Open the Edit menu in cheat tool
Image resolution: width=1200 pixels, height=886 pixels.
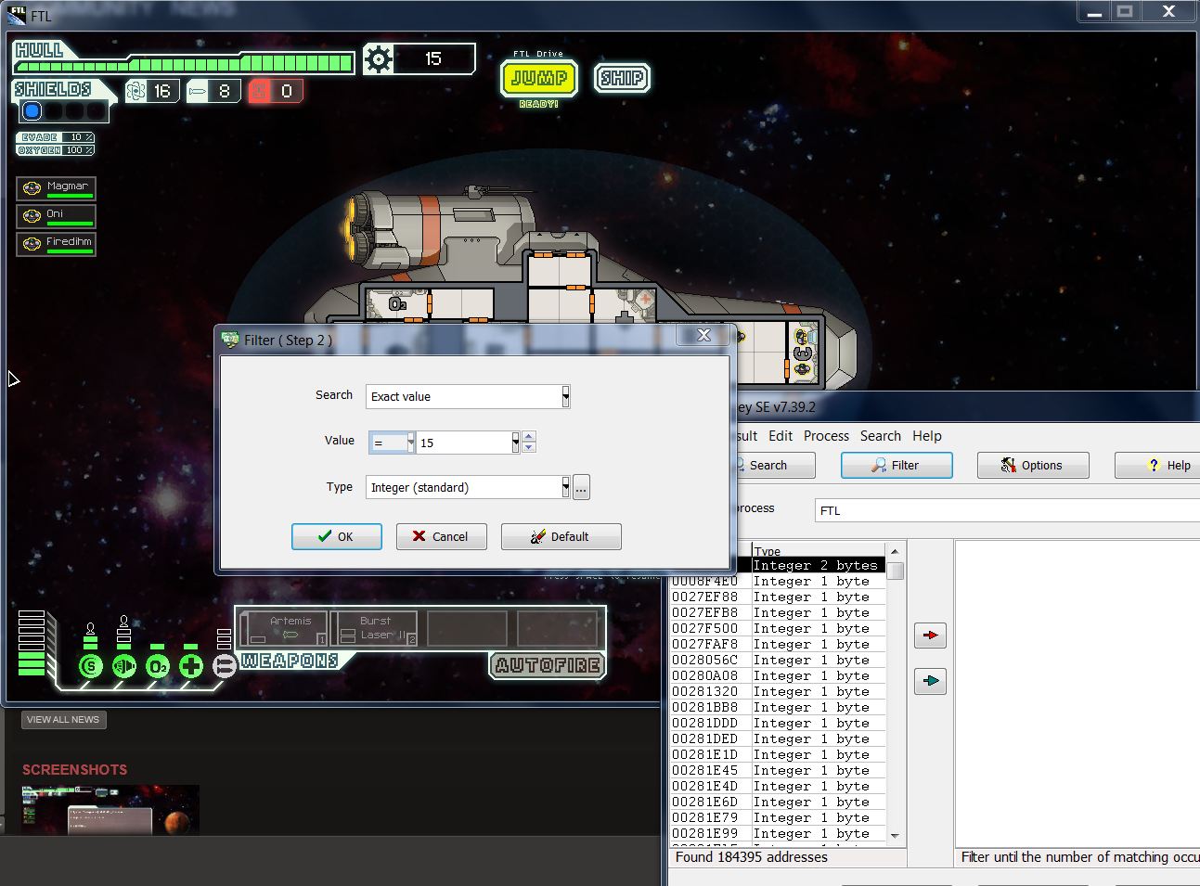pos(781,436)
